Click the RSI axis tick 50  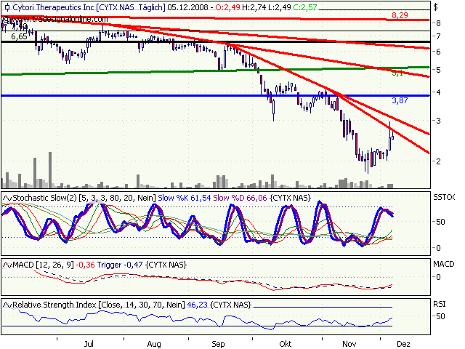440,316
